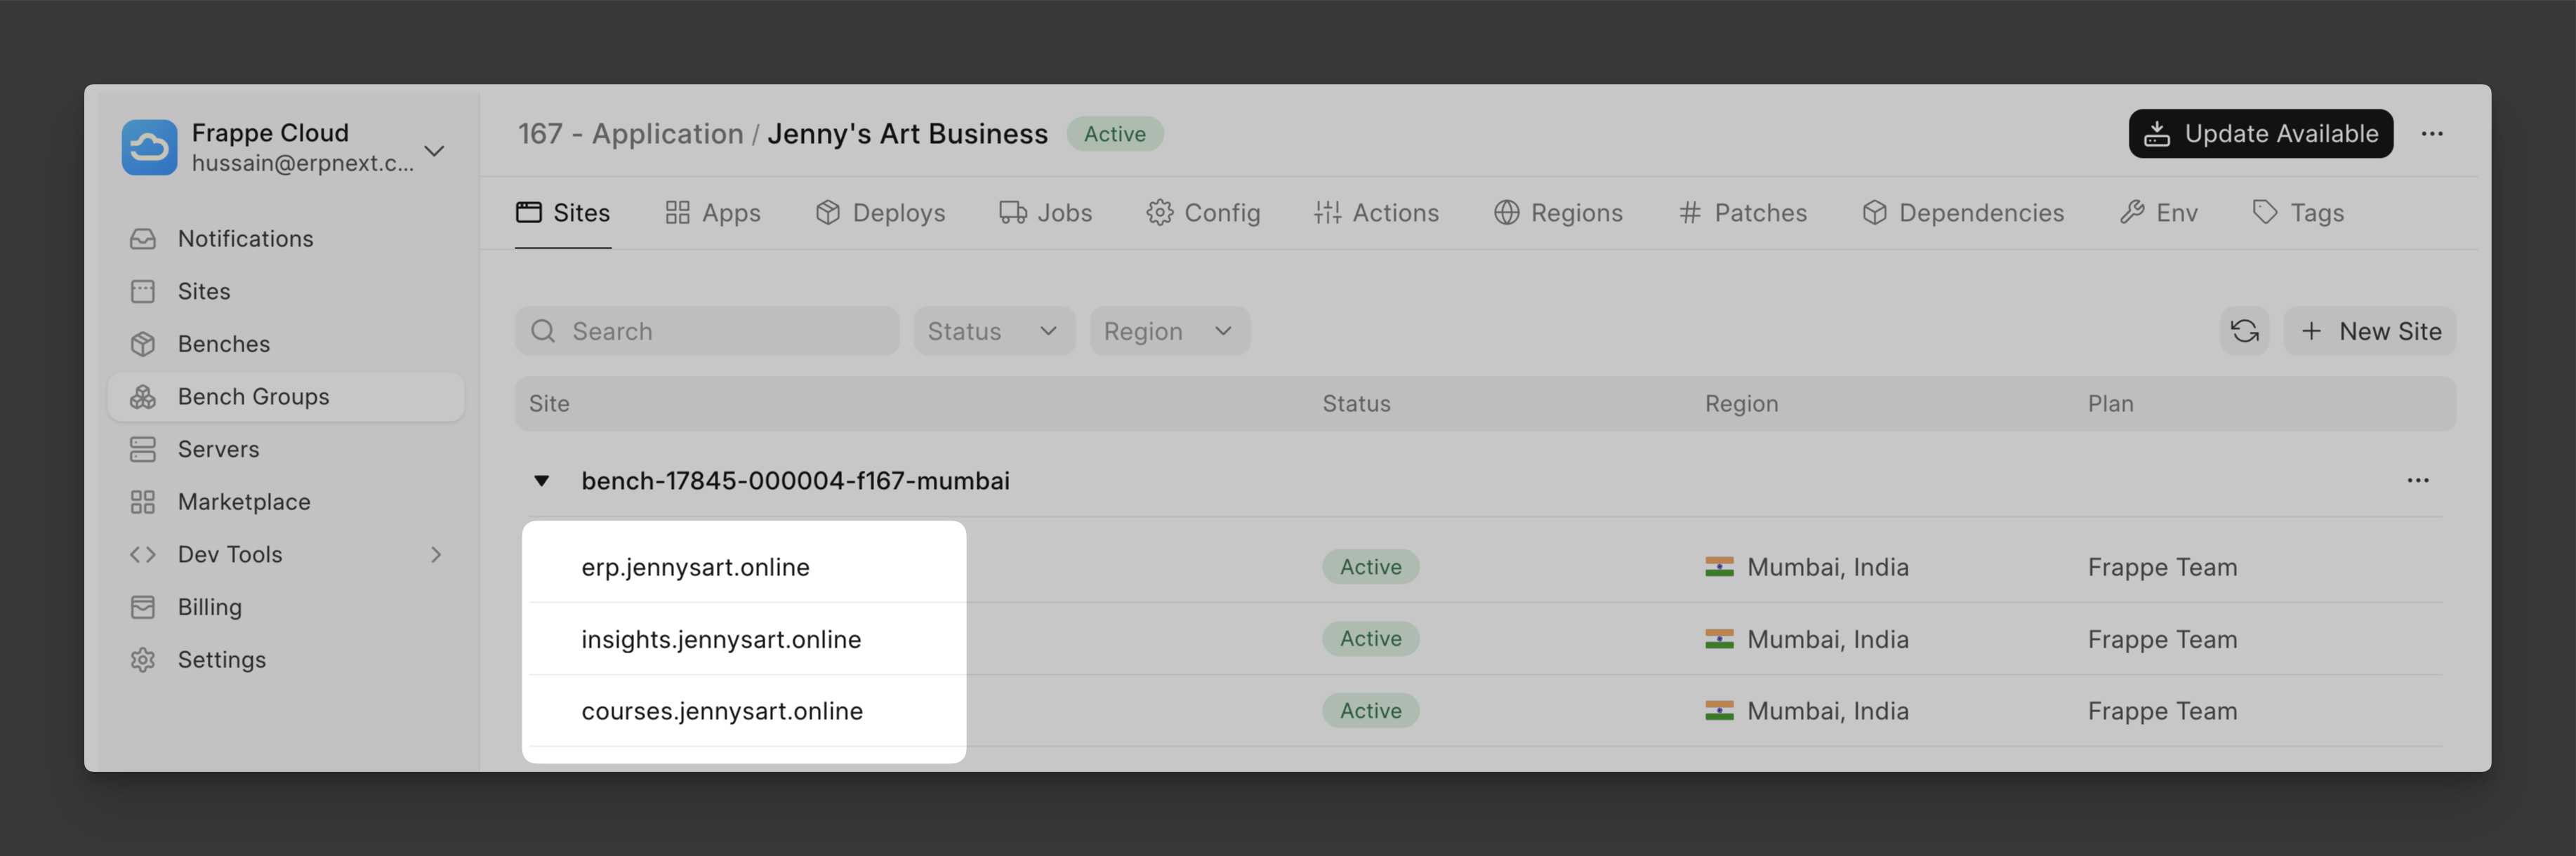Open Settings in the sidebar

pos(286,660)
